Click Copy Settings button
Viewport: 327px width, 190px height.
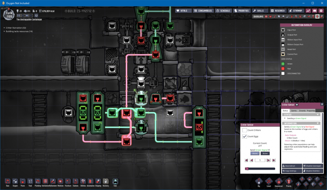tap(292, 171)
